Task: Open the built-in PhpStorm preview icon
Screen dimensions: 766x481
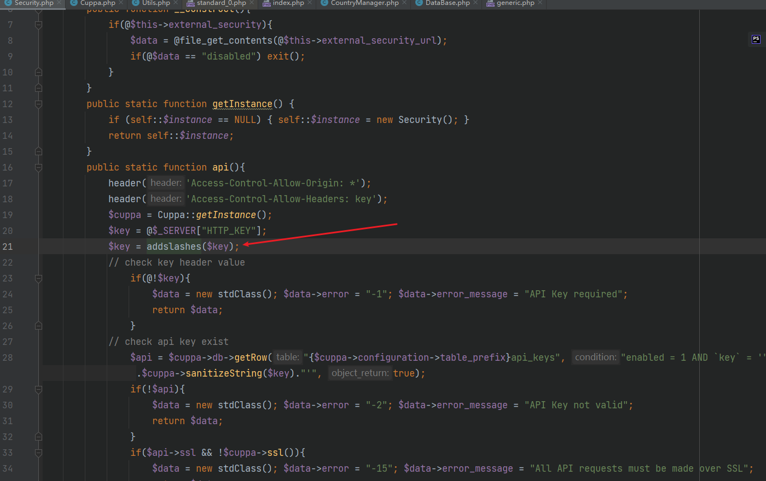Action: [756, 39]
